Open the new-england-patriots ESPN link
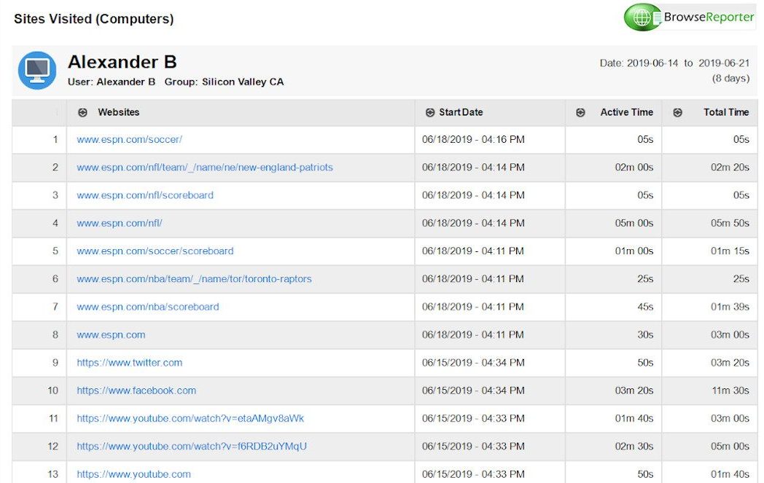Screen dimensions: 764x483 click(x=205, y=167)
